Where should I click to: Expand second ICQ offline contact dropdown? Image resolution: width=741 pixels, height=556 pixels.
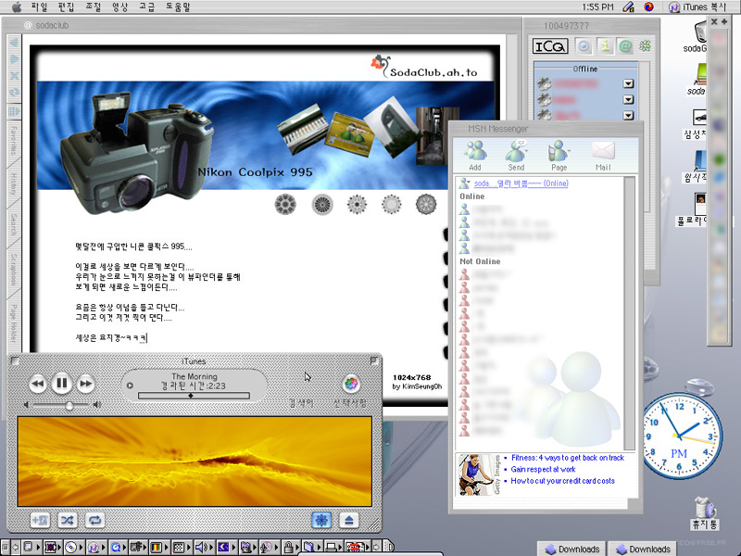point(629,99)
